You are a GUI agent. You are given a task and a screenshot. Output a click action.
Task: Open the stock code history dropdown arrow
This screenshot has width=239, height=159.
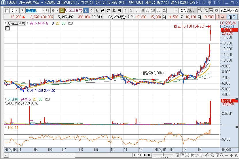click(43, 11)
